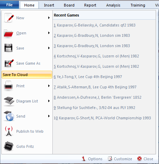Choose Save To Cloud
This screenshot has width=159, height=164.
tap(27, 75)
